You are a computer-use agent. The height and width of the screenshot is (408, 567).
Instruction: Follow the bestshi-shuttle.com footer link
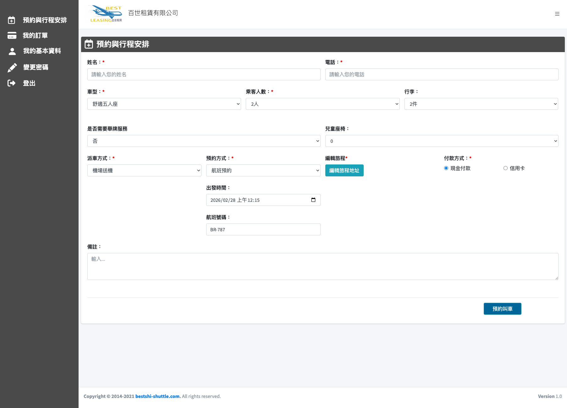pos(158,396)
